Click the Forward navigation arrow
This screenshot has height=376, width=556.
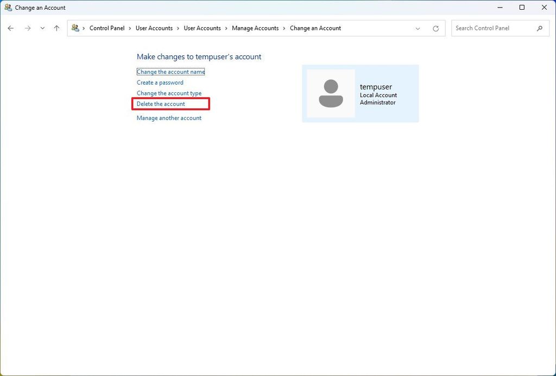(28, 28)
